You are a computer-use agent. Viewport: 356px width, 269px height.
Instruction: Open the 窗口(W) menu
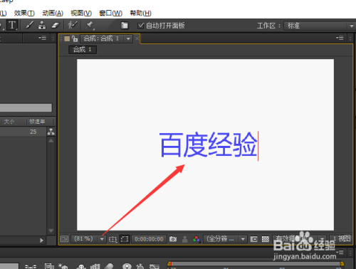(x=110, y=13)
